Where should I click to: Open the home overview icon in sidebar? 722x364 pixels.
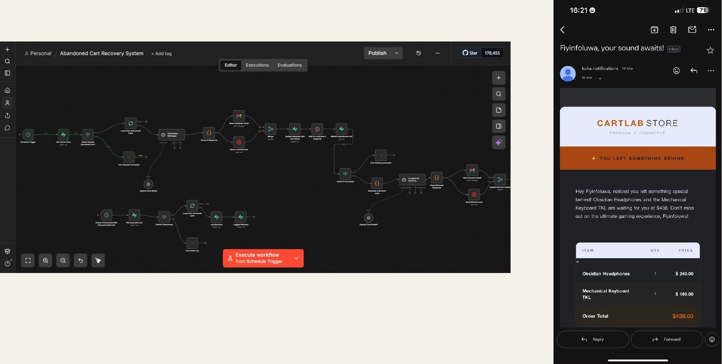point(7,90)
